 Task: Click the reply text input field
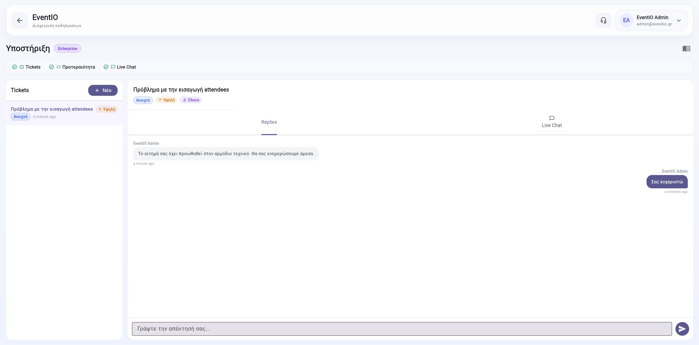(402, 329)
